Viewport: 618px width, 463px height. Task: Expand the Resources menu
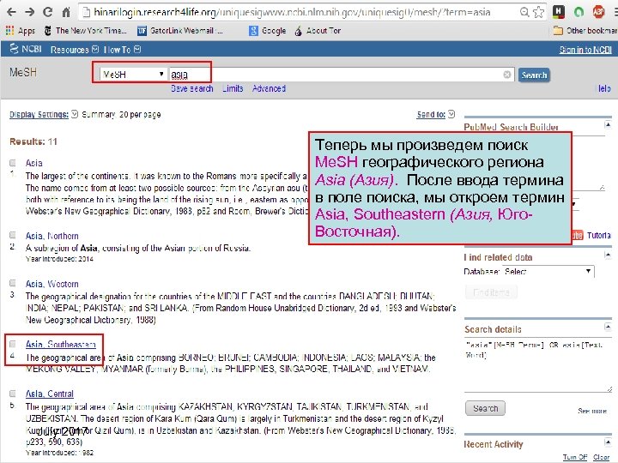[74, 50]
